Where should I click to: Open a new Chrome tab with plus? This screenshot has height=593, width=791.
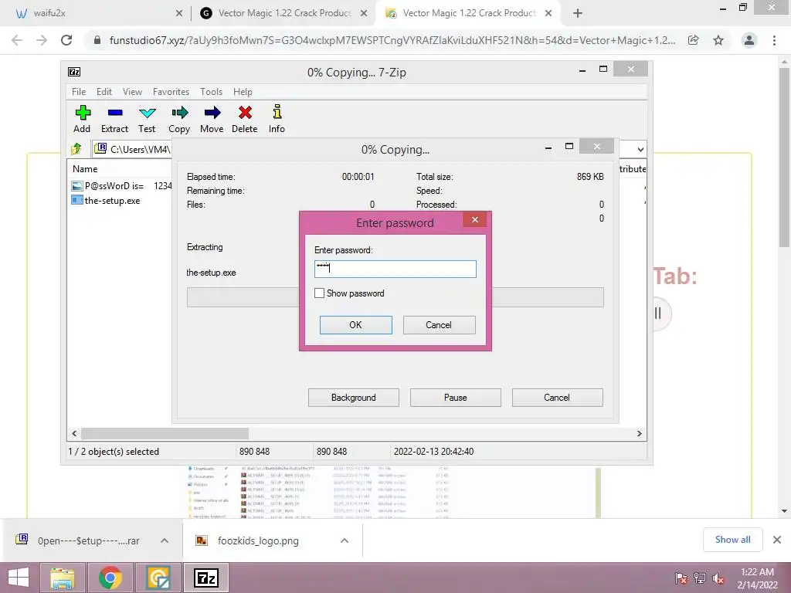tap(578, 14)
